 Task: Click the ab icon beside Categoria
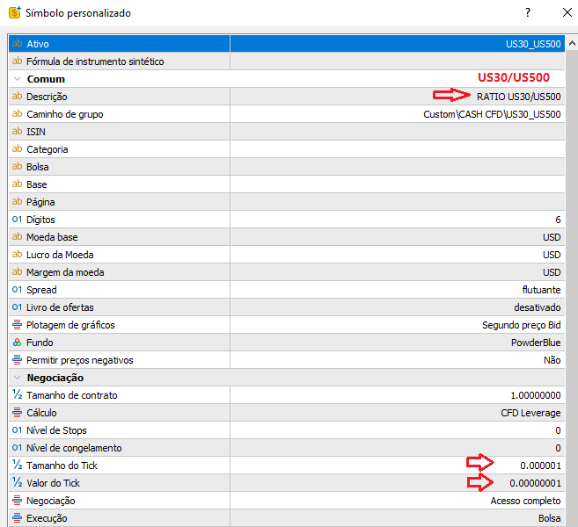17,149
